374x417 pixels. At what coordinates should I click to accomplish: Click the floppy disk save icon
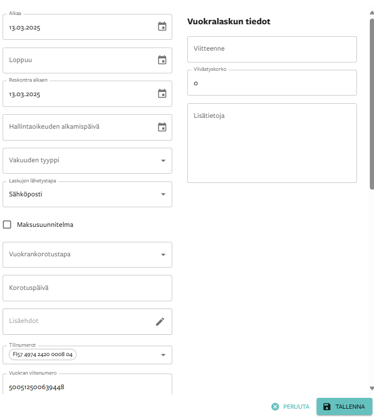click(x=327, y=407)
